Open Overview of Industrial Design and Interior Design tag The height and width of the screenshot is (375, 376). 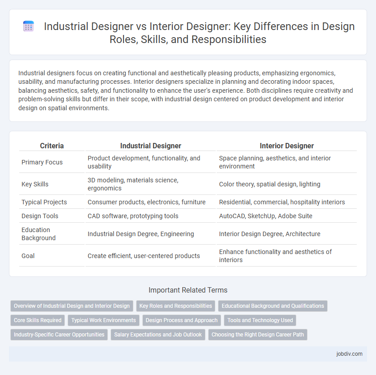(72, 306)
